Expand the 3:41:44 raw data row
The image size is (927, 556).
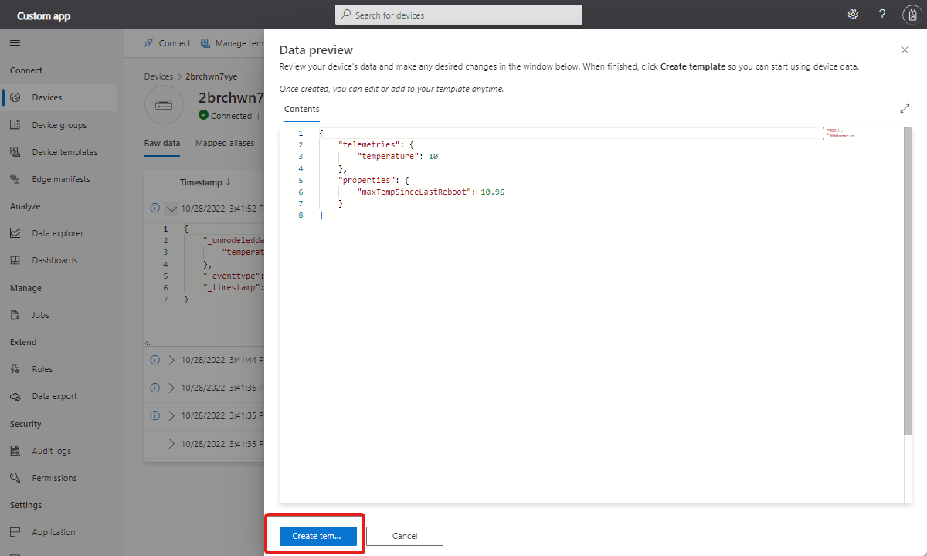171,360
